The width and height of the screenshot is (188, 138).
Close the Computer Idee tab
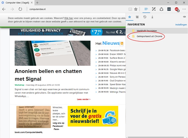pyautogui.click(x=32, y=3)
